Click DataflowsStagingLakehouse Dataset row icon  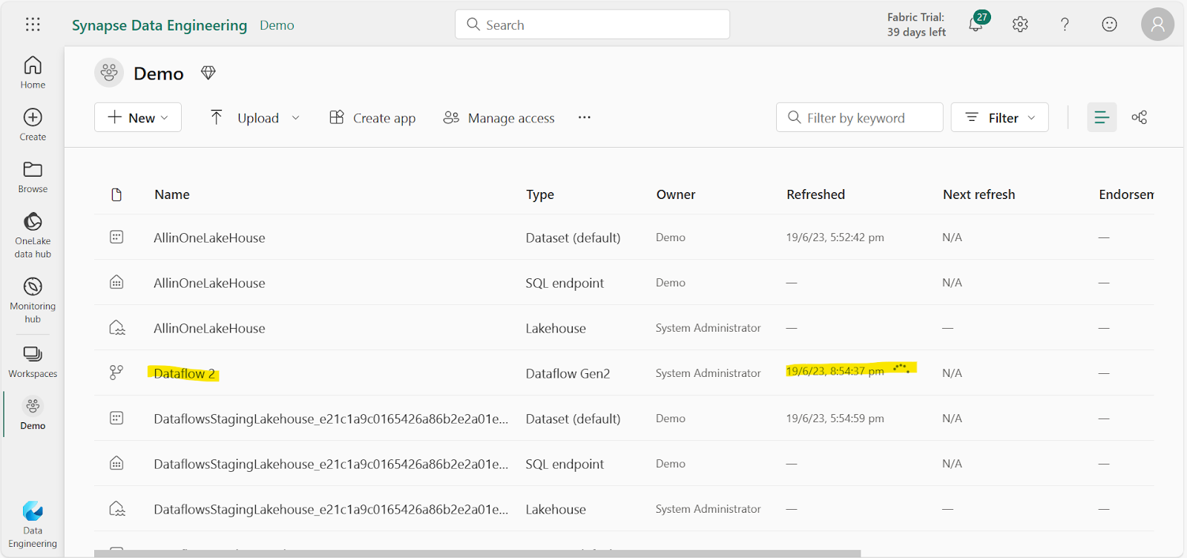(x=116, y=418)
